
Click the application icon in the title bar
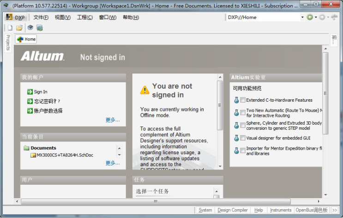point(6,5)
